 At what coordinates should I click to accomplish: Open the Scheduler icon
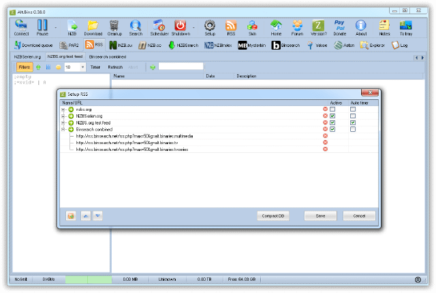(x=159, y=28)
